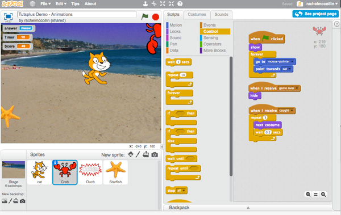This screenshot has height=215, width=341.
Task: Select the Grow sprite tool
Action: (163, 4)
